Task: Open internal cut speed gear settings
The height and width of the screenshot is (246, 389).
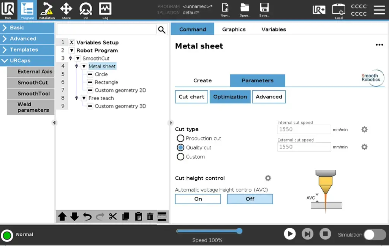Action: [x=364, y=129]
